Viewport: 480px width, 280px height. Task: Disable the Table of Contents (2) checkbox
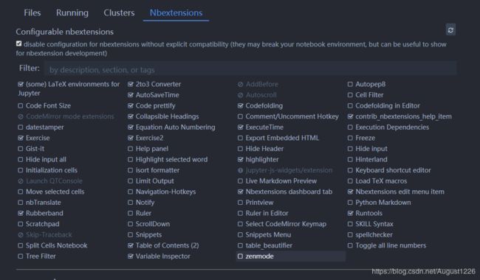coord(131,245)
